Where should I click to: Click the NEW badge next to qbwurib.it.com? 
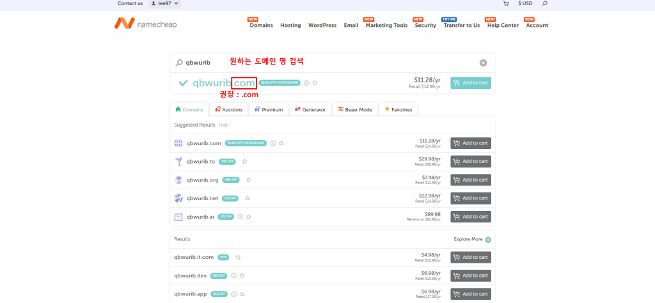[223, 257]
